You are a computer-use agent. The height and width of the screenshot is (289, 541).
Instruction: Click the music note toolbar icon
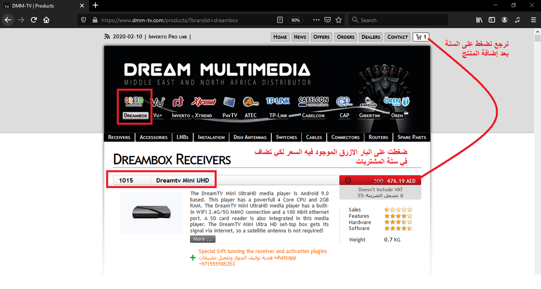(517, 20)
